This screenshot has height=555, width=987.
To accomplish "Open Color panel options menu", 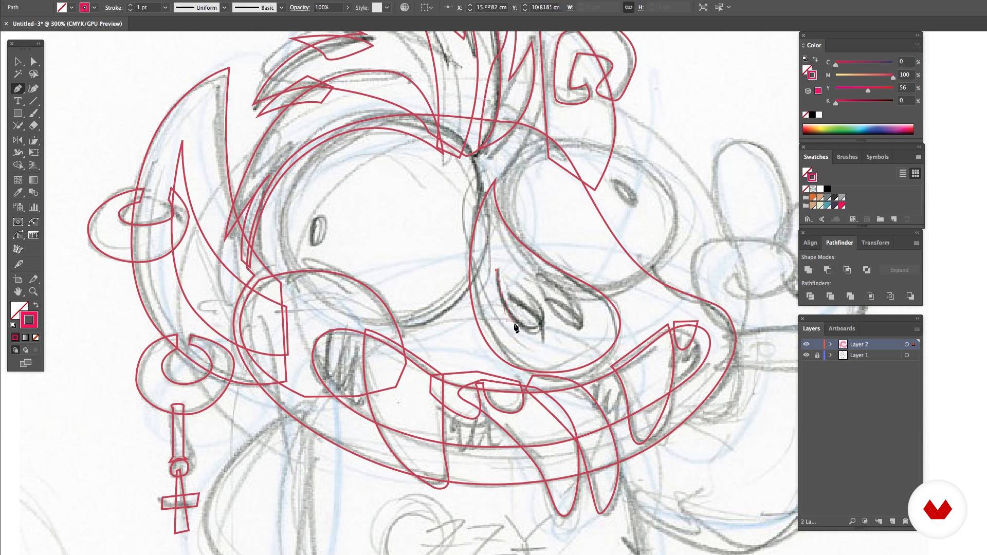I will [x=917, y=45].
